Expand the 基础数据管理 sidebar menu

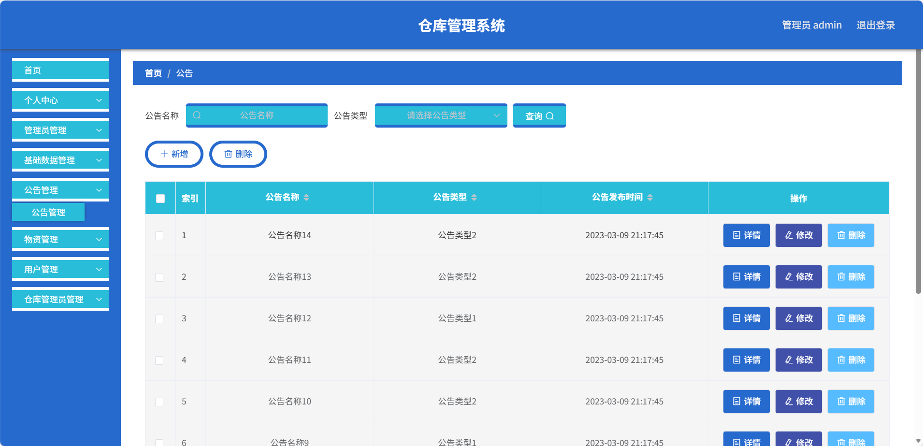60,160
